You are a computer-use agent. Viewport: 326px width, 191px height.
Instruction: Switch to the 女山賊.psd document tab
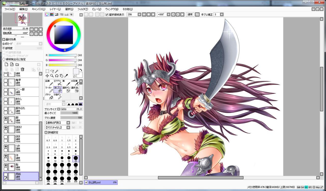coord(101,182)
